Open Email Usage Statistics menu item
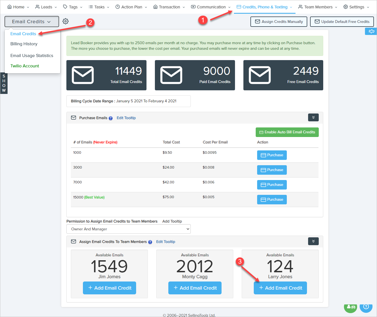 point(32,56)
